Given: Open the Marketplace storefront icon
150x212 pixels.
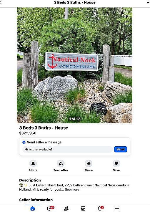Looking at the screenshot, I should 83,208.
